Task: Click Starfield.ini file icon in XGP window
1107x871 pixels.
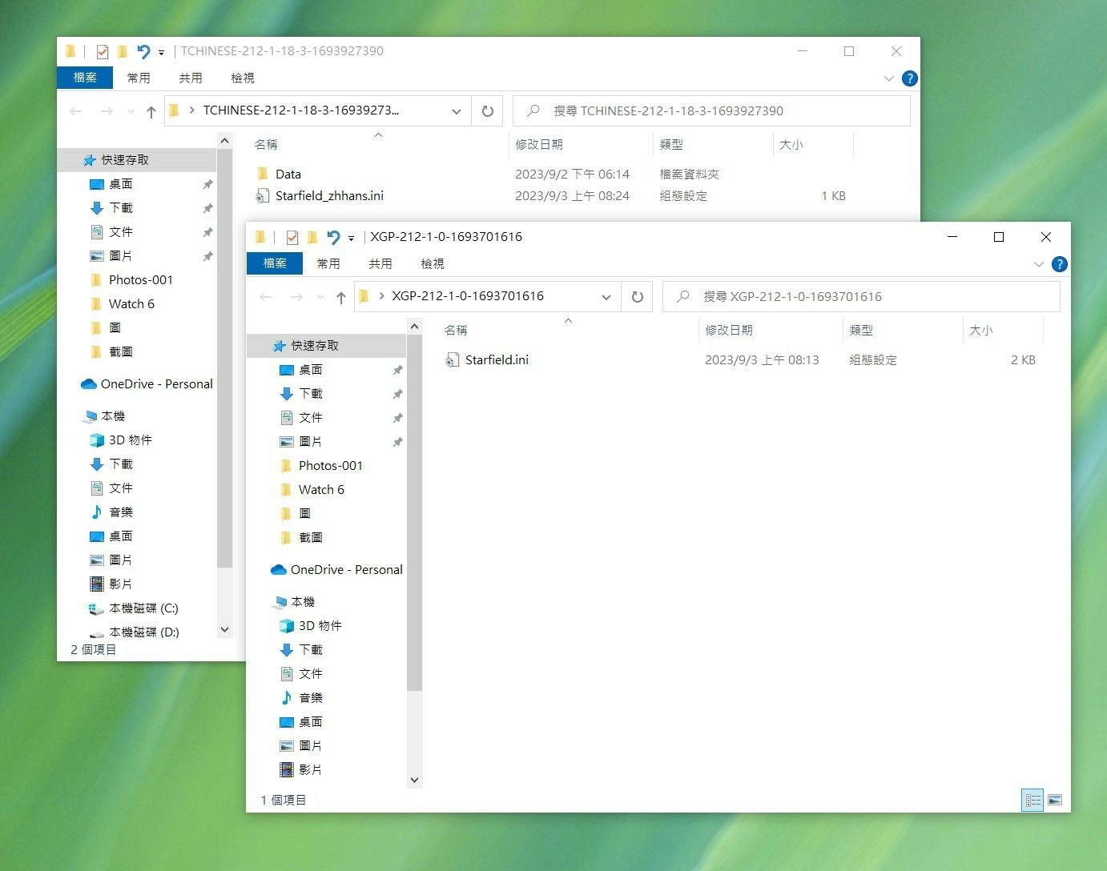Action: coord(453,360)
